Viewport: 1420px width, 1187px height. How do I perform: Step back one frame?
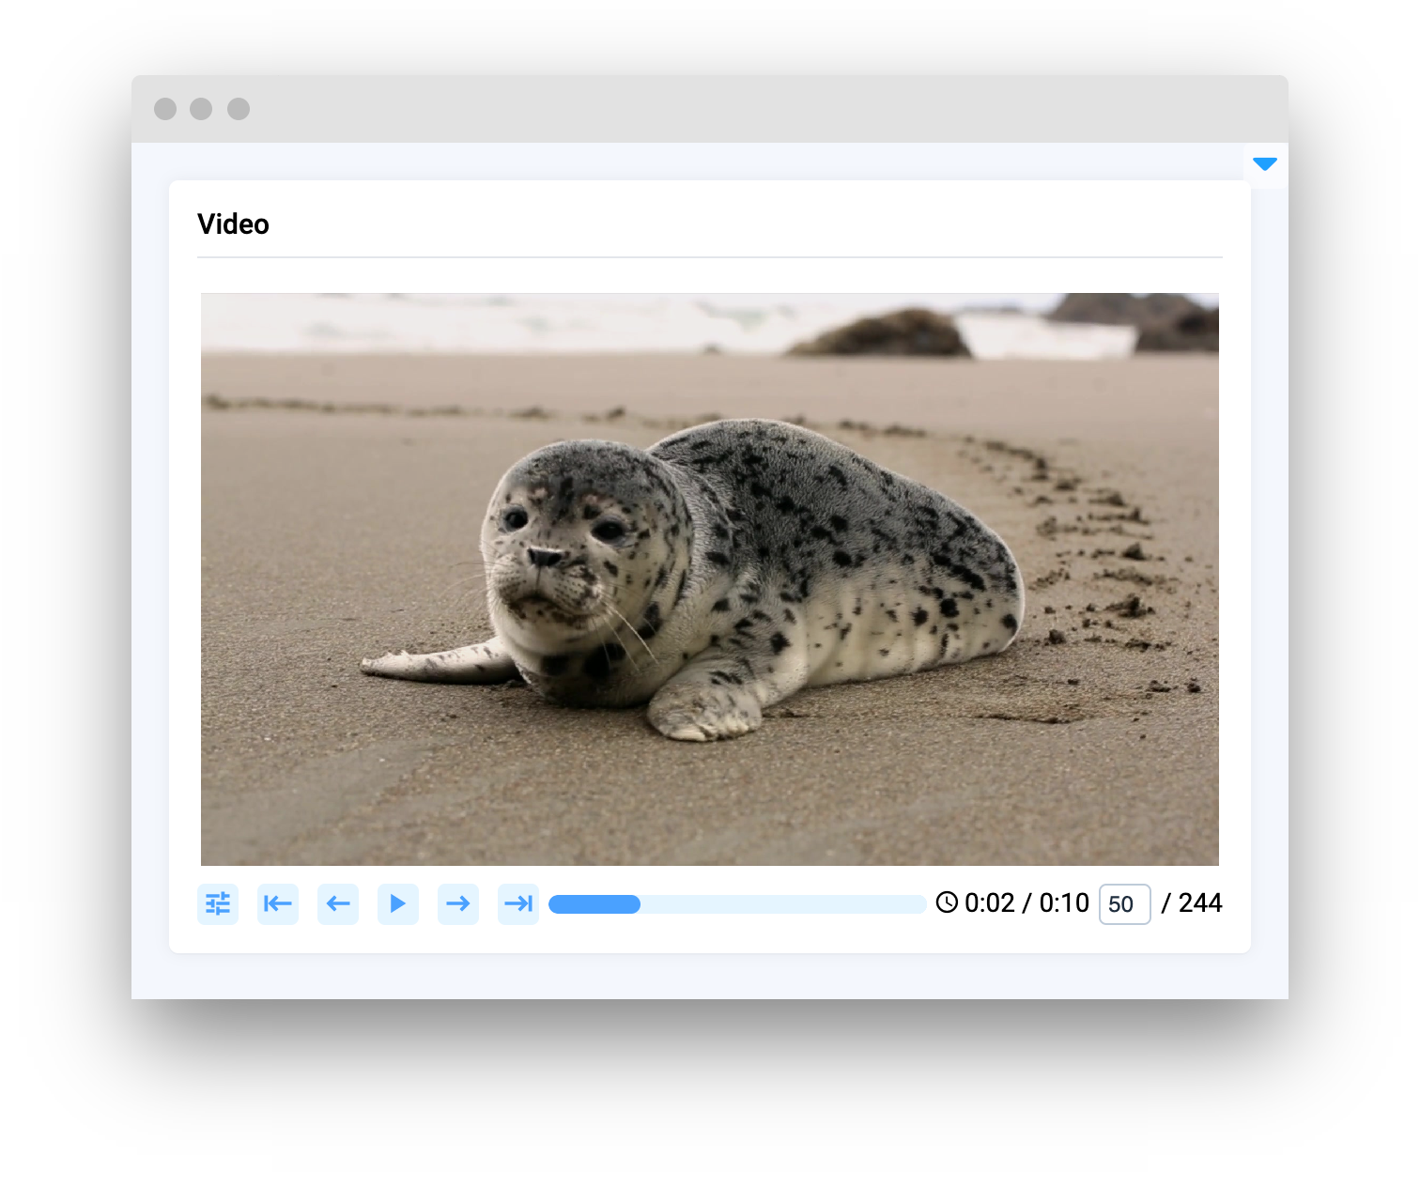tap(338, 904)
